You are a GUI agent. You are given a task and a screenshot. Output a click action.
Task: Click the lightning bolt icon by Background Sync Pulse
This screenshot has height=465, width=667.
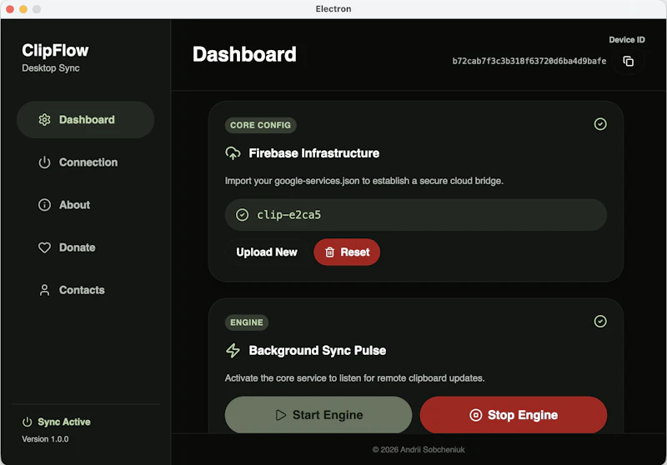233,350
